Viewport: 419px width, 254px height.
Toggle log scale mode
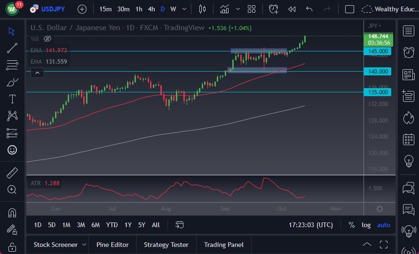tap(366, 225)
